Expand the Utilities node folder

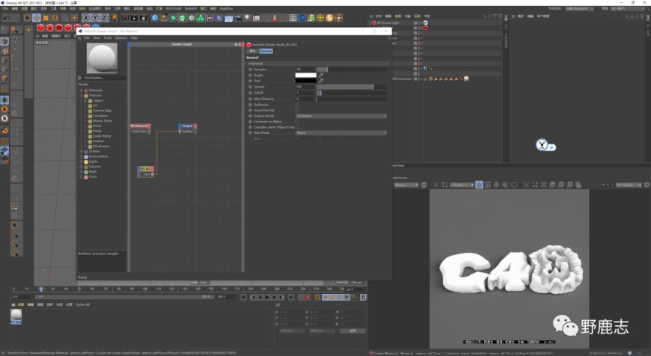click(x=81, y=151)
